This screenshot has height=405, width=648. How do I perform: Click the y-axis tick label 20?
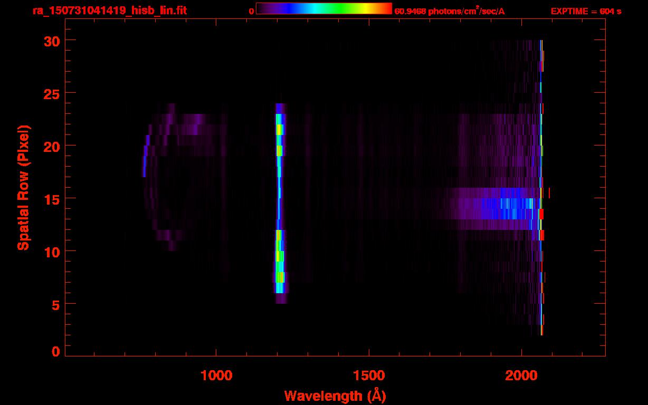click(x=51, y=146)
